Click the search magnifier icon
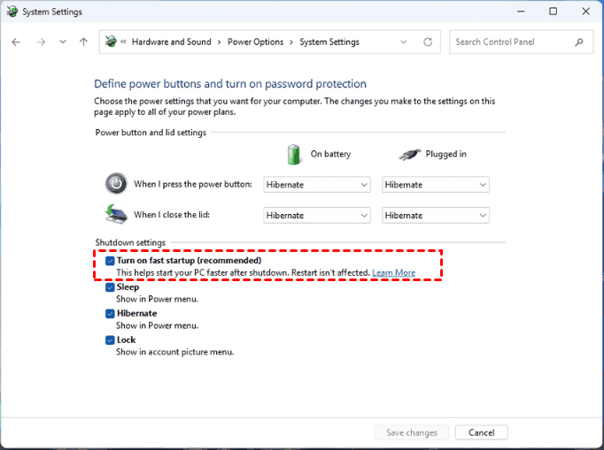Screen dimensions: 604x450 coord(579,42)
